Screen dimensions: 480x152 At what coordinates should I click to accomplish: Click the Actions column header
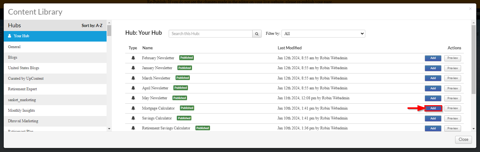[454, 48]
